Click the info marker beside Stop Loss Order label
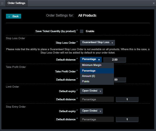This screenshot has width=156, height=131. [x=77, y=42]
